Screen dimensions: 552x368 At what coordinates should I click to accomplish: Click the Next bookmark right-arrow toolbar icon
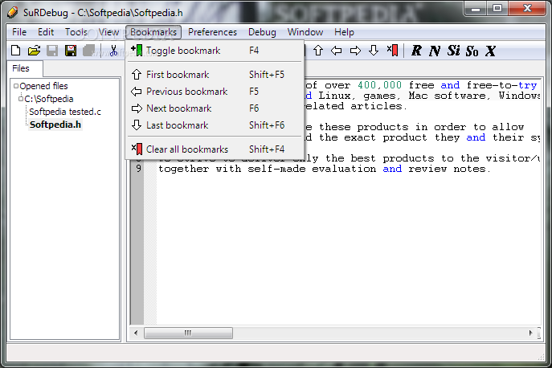tap(355, 51)
